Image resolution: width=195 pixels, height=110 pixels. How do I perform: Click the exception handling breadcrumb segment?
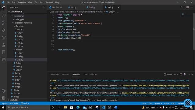[87, 12]
